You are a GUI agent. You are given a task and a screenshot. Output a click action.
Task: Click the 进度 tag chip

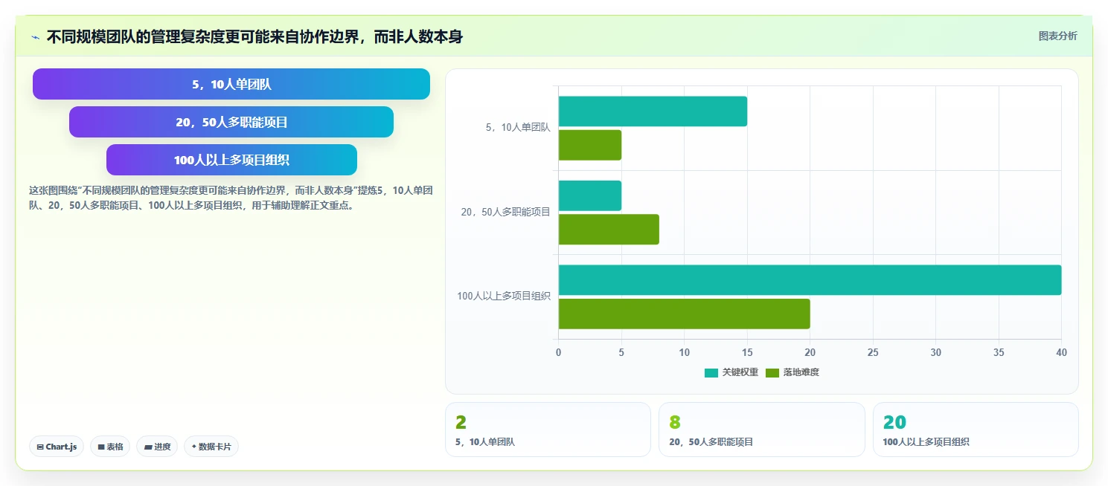(157, 447)
